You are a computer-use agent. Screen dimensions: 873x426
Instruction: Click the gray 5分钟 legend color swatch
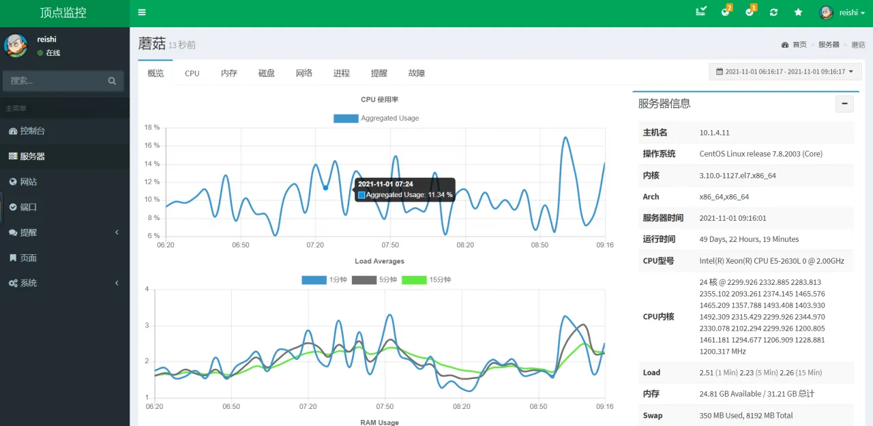pos(364,279)
